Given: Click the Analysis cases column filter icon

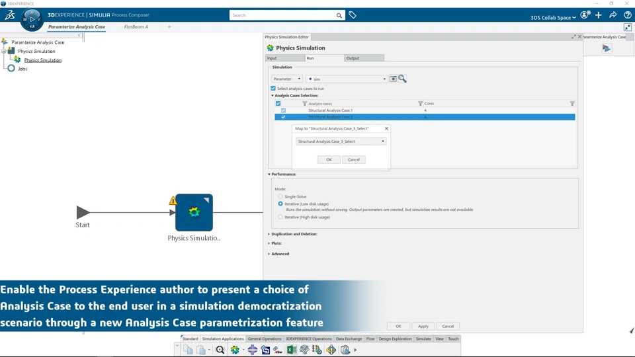Looking at the screenshot, I should tap(304, 104).
